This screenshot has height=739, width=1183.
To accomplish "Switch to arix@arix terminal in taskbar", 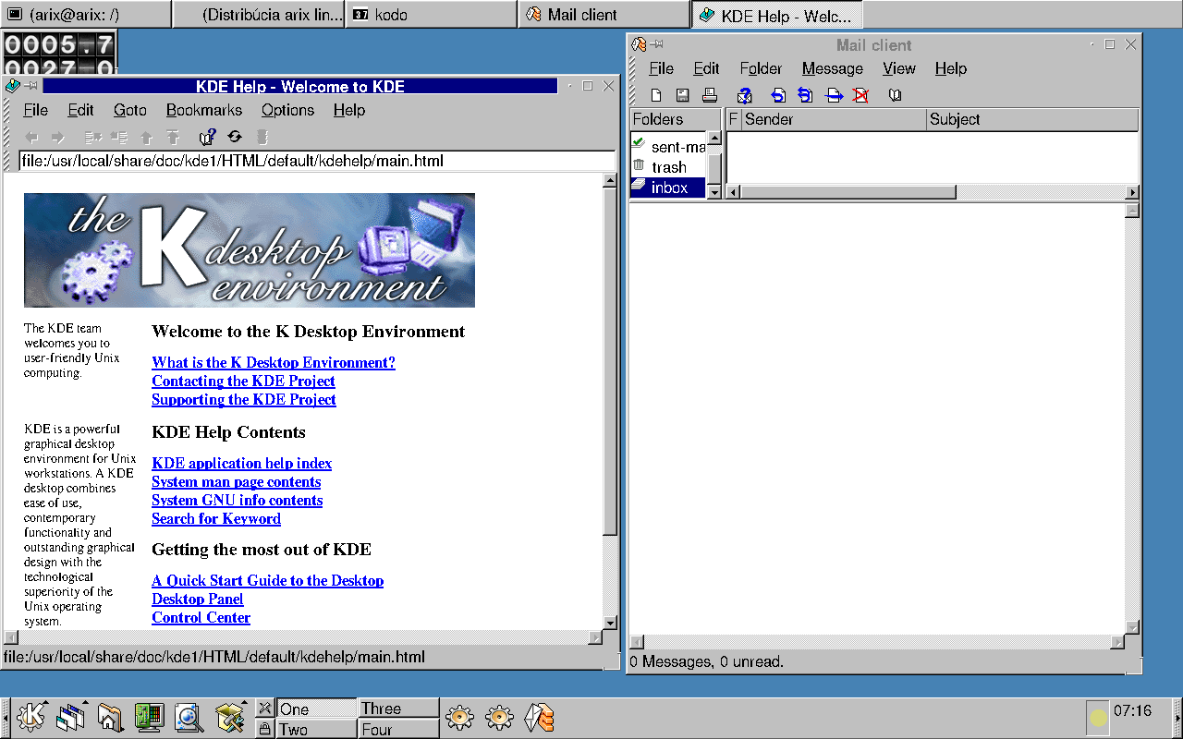I will click(86, 15).
